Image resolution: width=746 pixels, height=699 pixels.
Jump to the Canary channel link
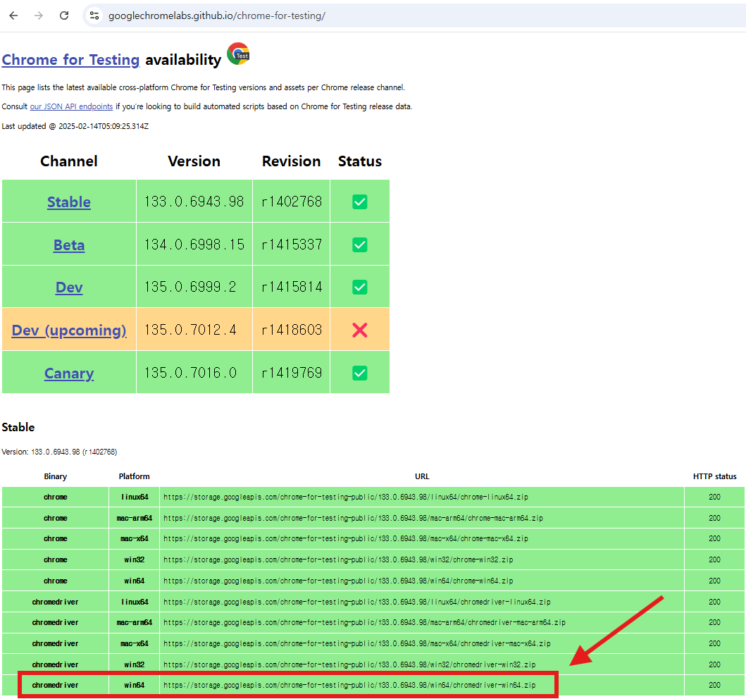point(69,373)
